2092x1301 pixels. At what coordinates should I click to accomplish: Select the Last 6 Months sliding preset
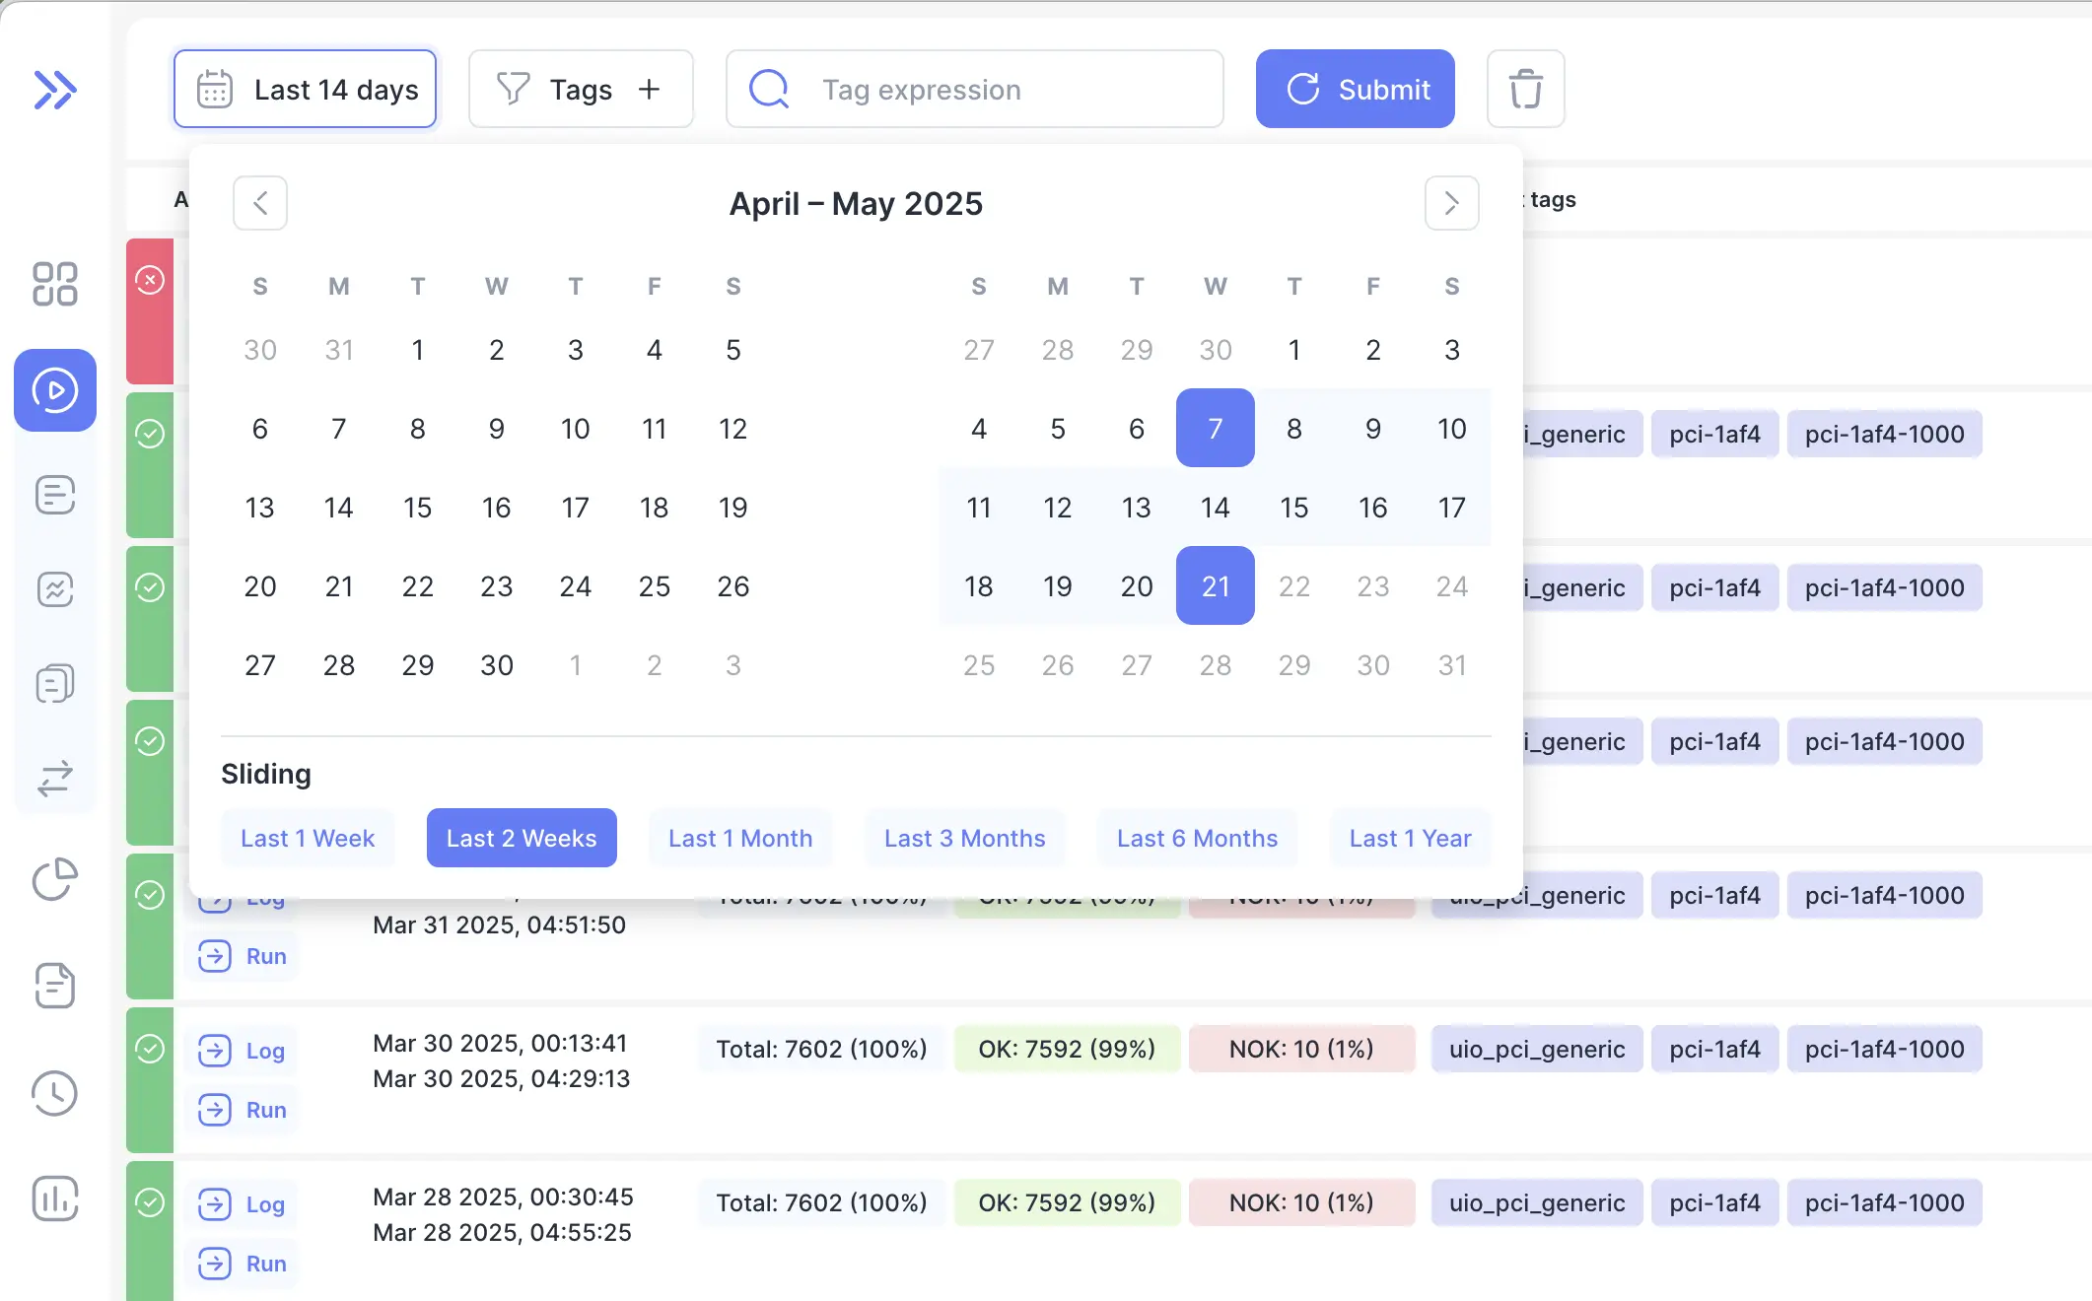coord(1197,838)
